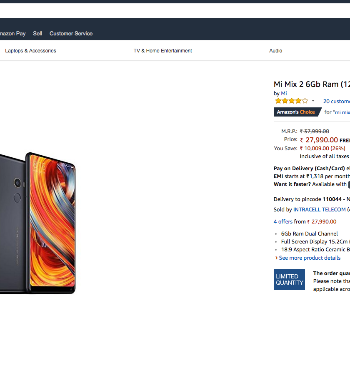Switch to TV & Home Entertainment category

click(x=162, y=51)
